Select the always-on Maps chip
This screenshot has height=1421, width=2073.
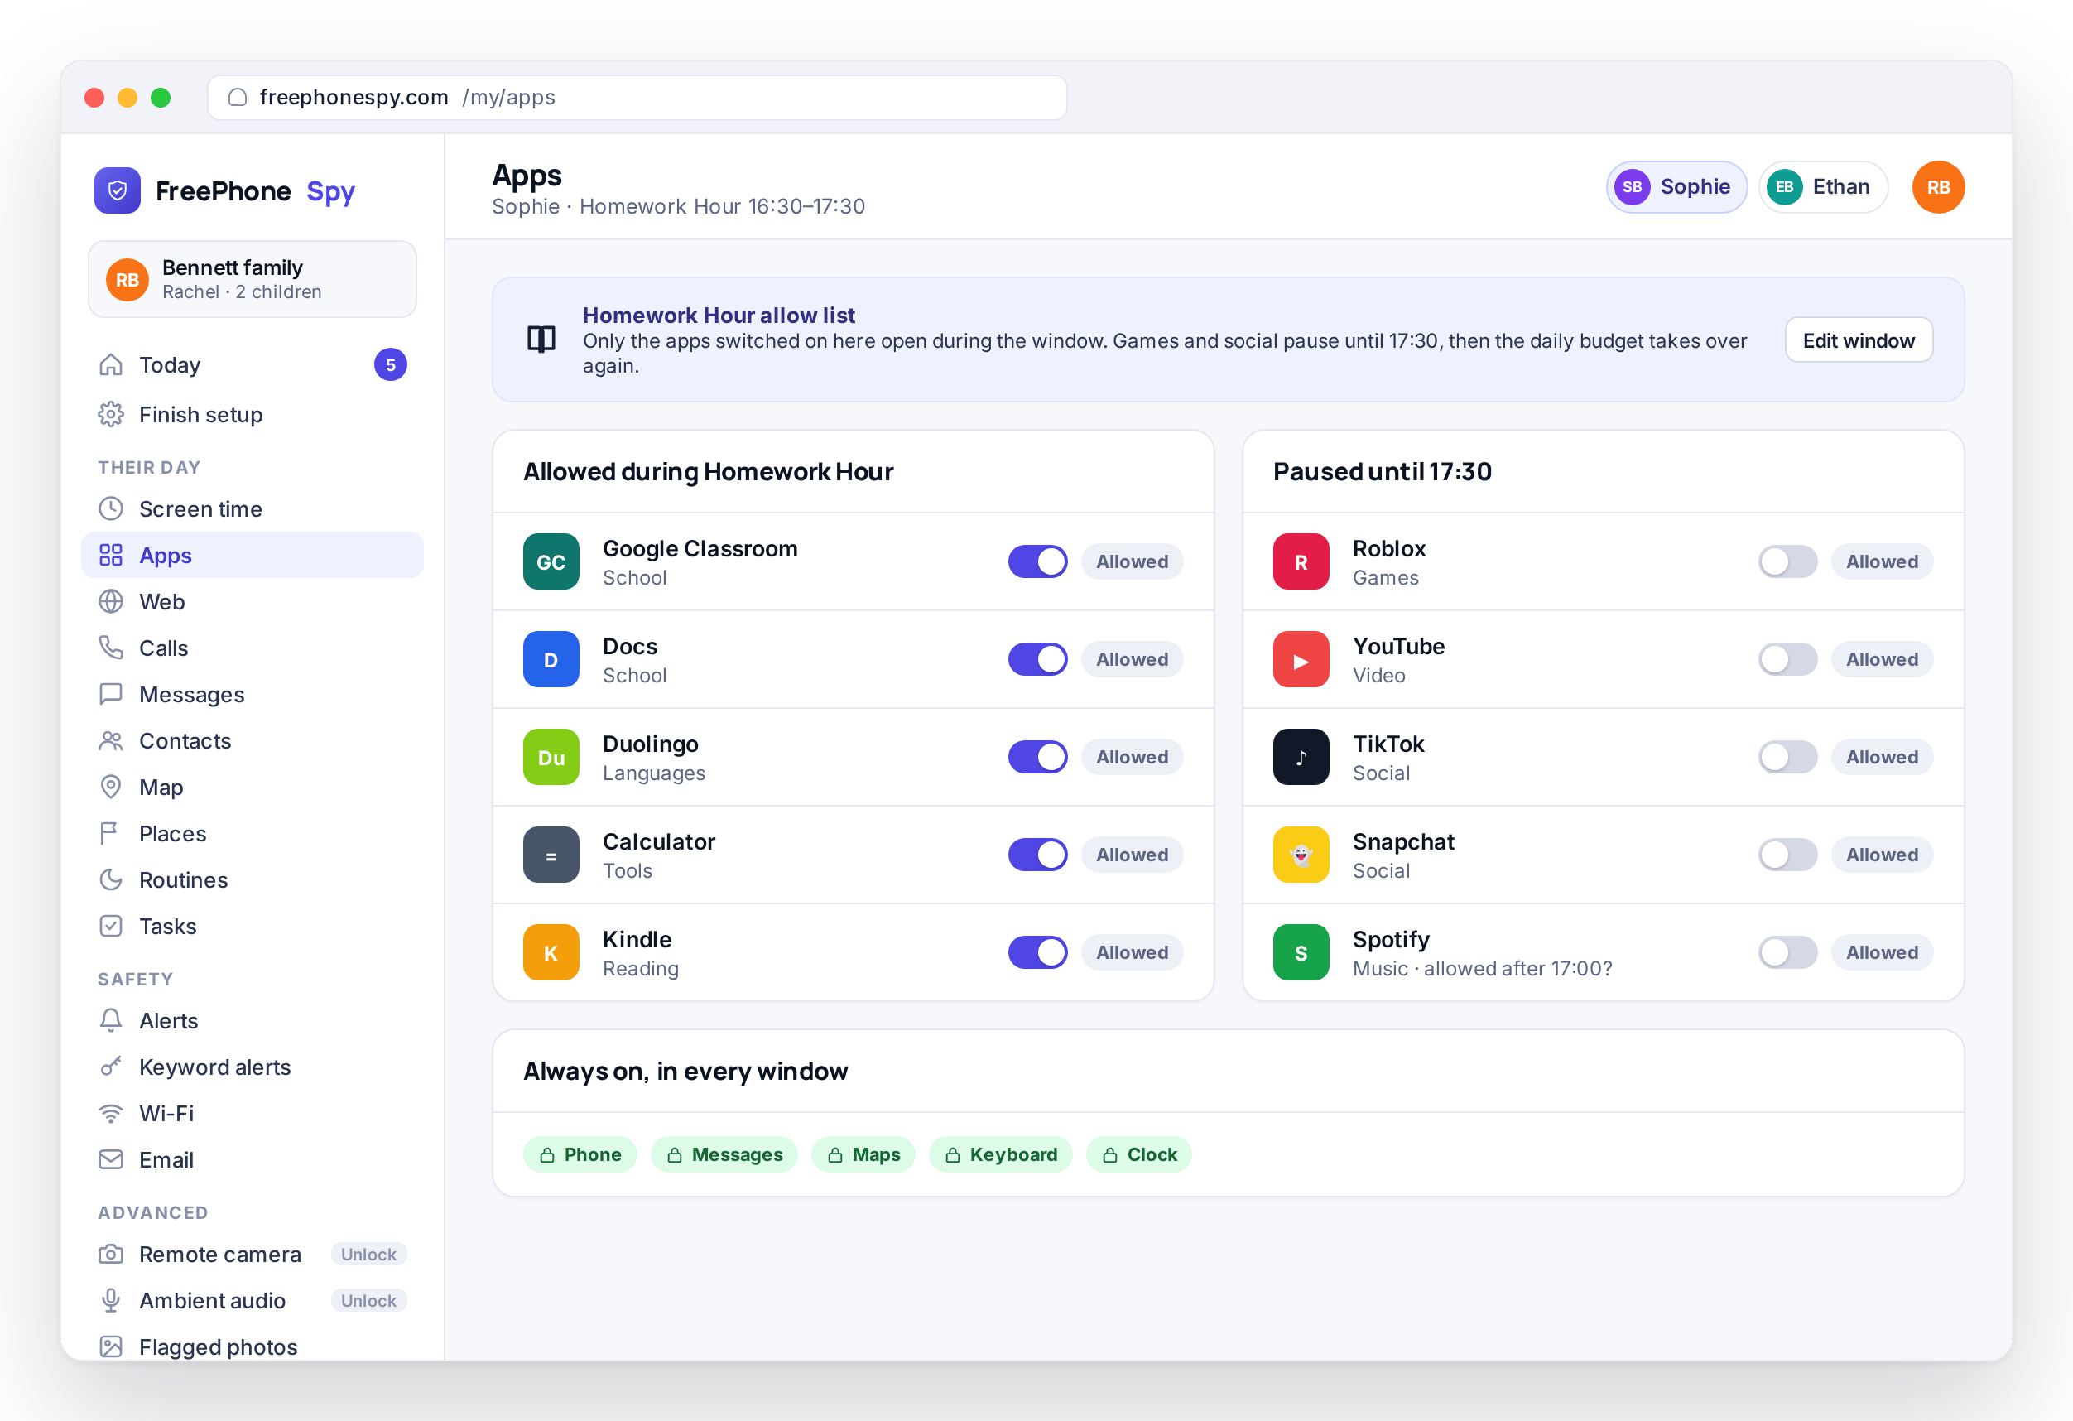point(863,1155)
